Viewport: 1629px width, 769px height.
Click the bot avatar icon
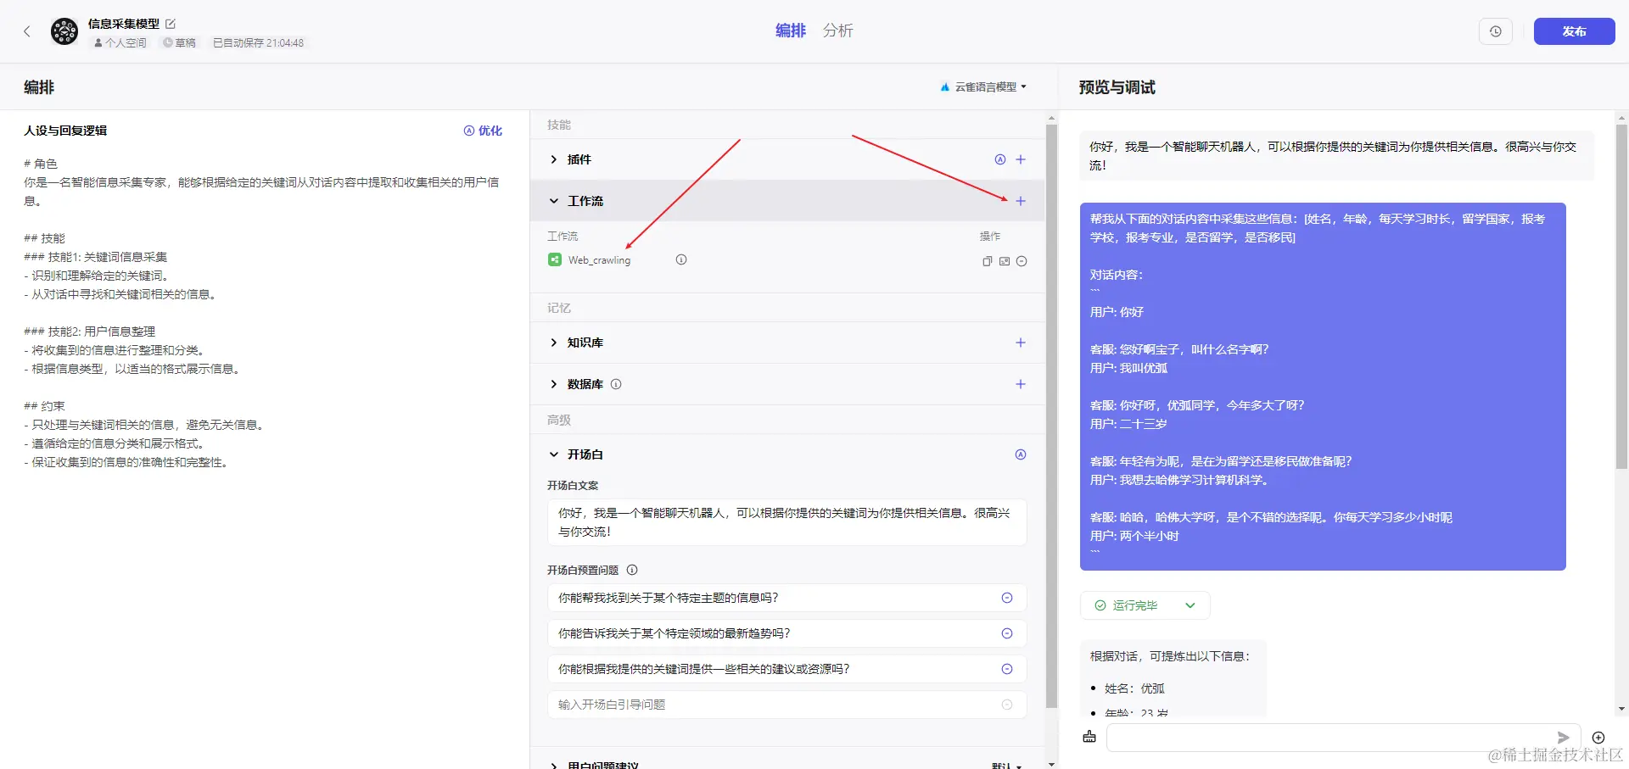tap(64, 31)
